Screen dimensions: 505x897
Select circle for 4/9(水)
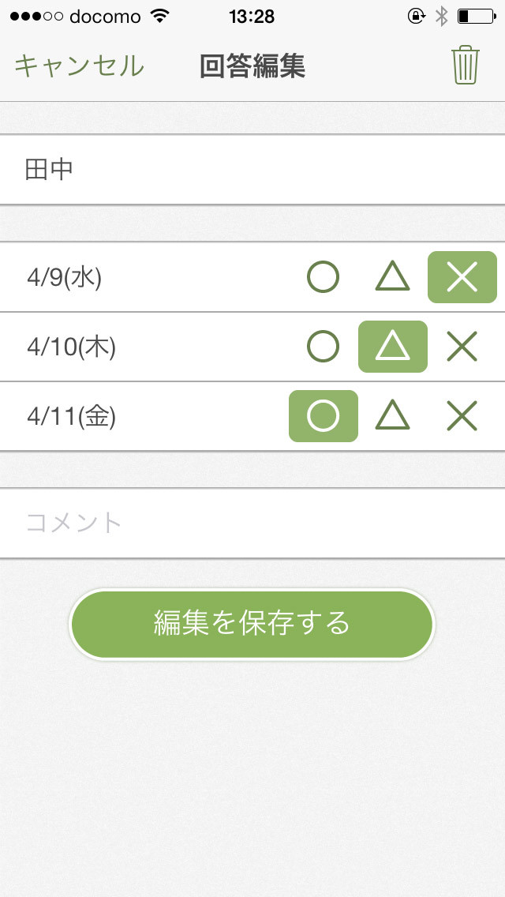tap(323, 277)
